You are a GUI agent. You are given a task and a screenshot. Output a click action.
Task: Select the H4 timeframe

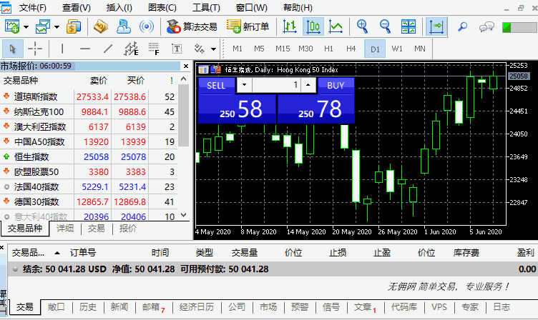[x=351, y=49]
